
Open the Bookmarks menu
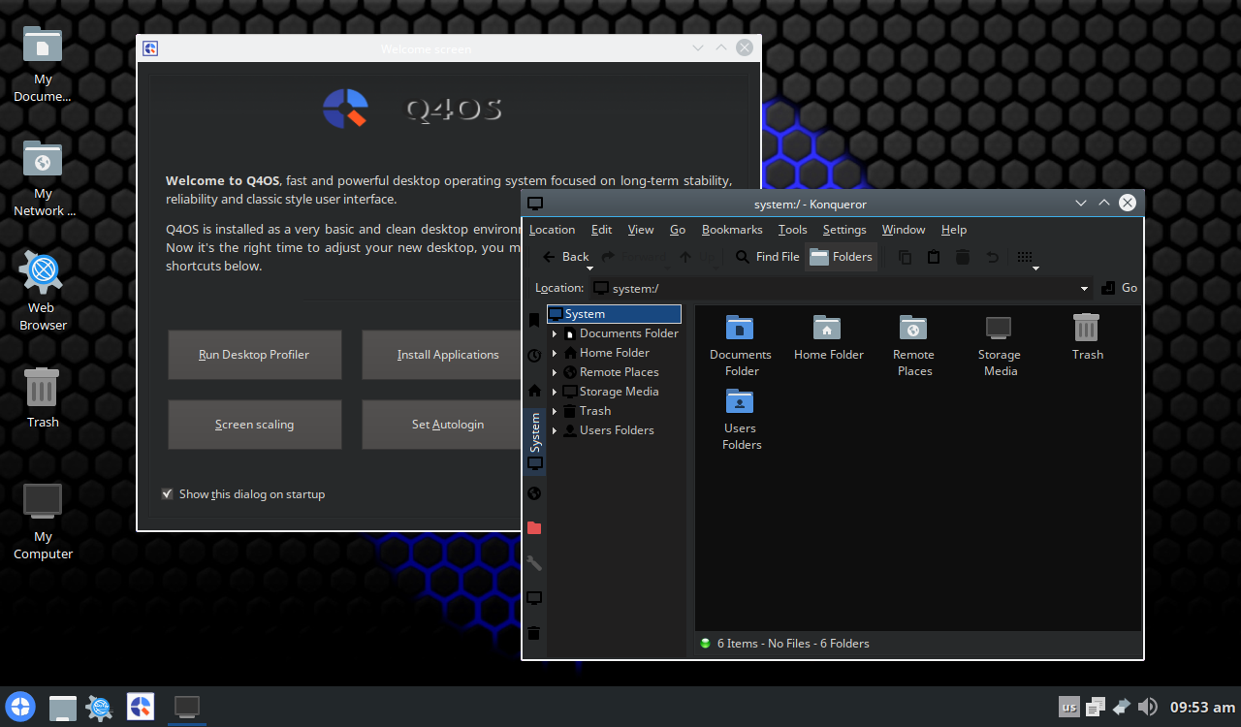(x=732, y=230)
